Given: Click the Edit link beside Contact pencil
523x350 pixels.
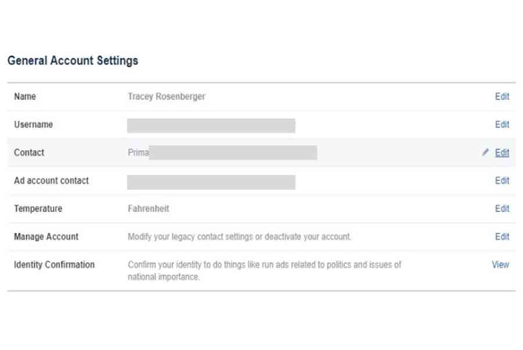Looking at the screenshot, I should (x=502, y=153).
